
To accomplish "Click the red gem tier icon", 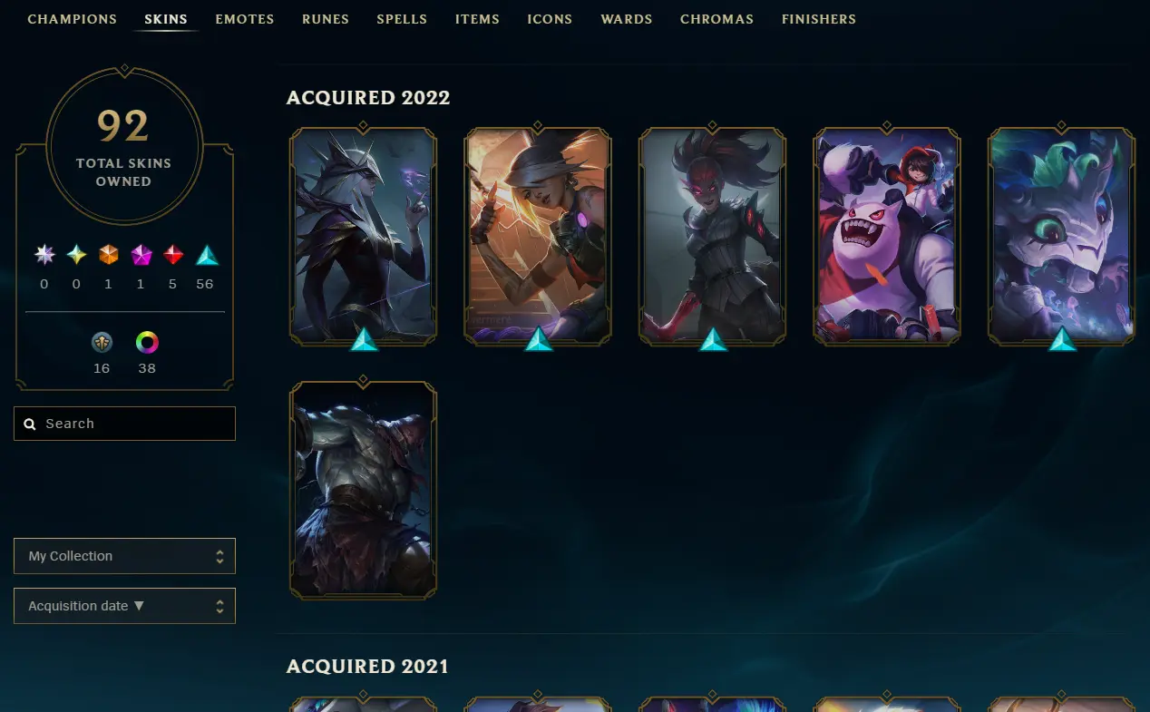I will 173,255.
